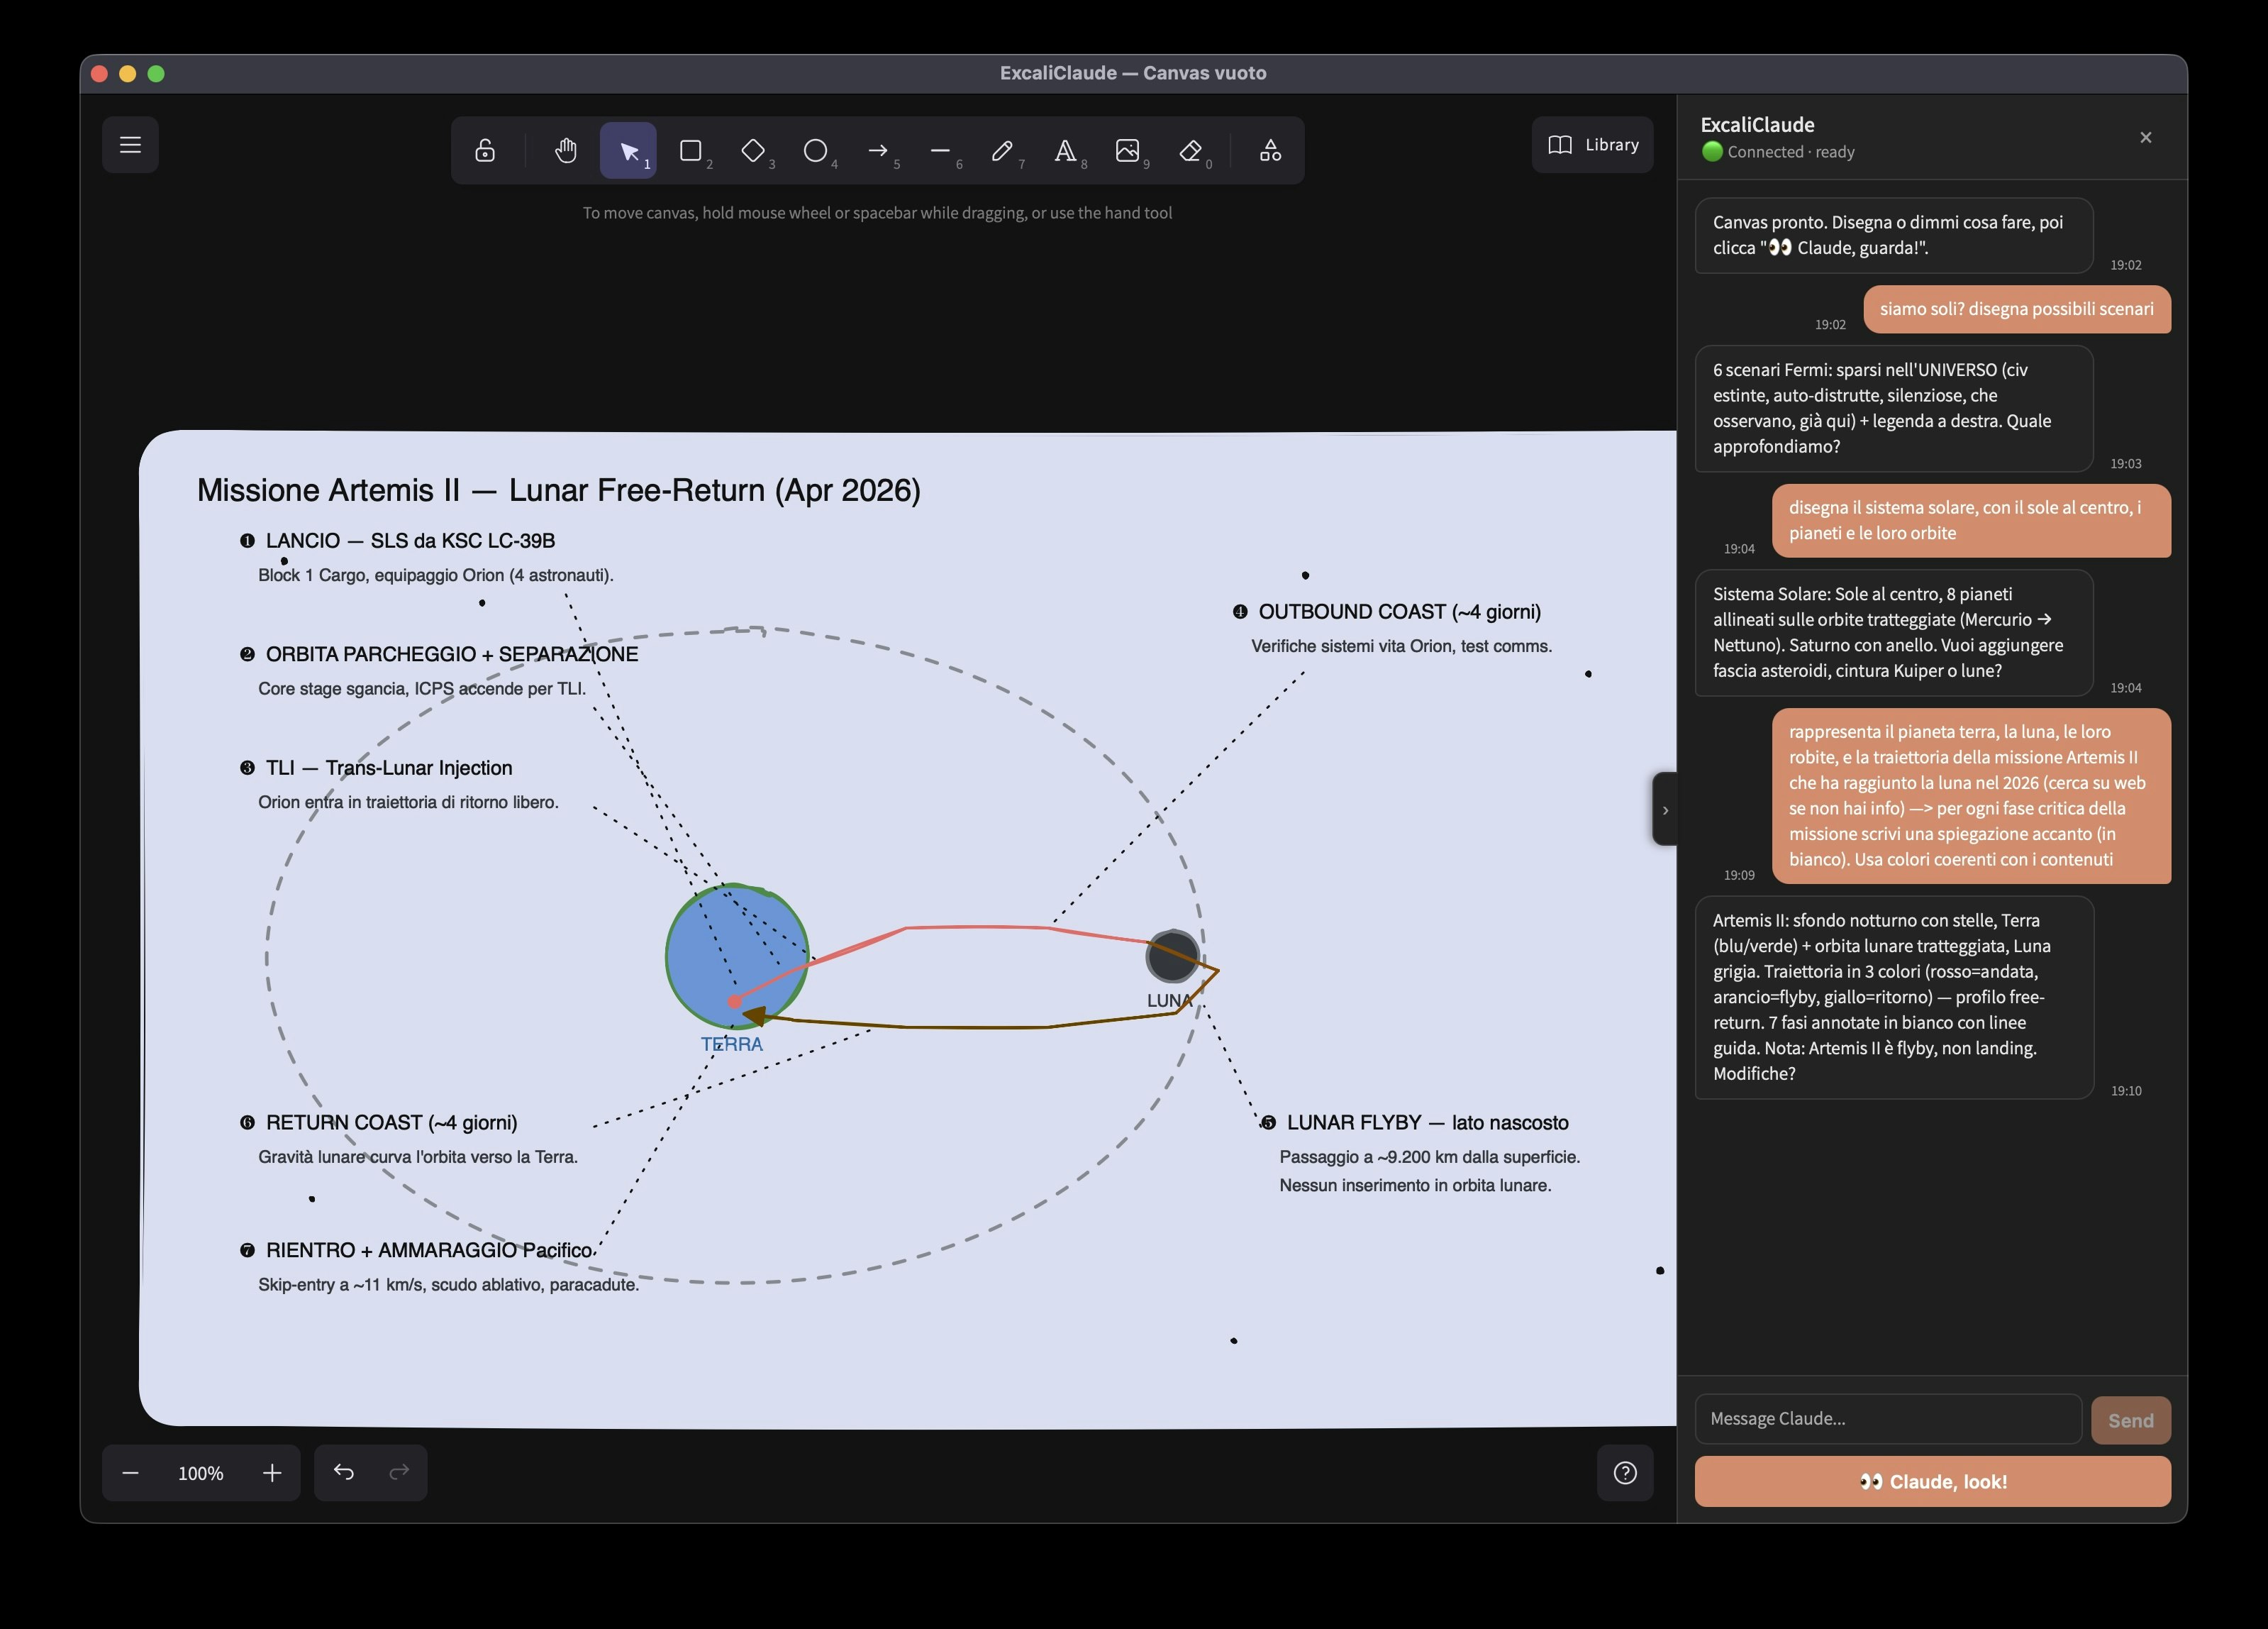Select the Line tool

[x=940, y=150]
